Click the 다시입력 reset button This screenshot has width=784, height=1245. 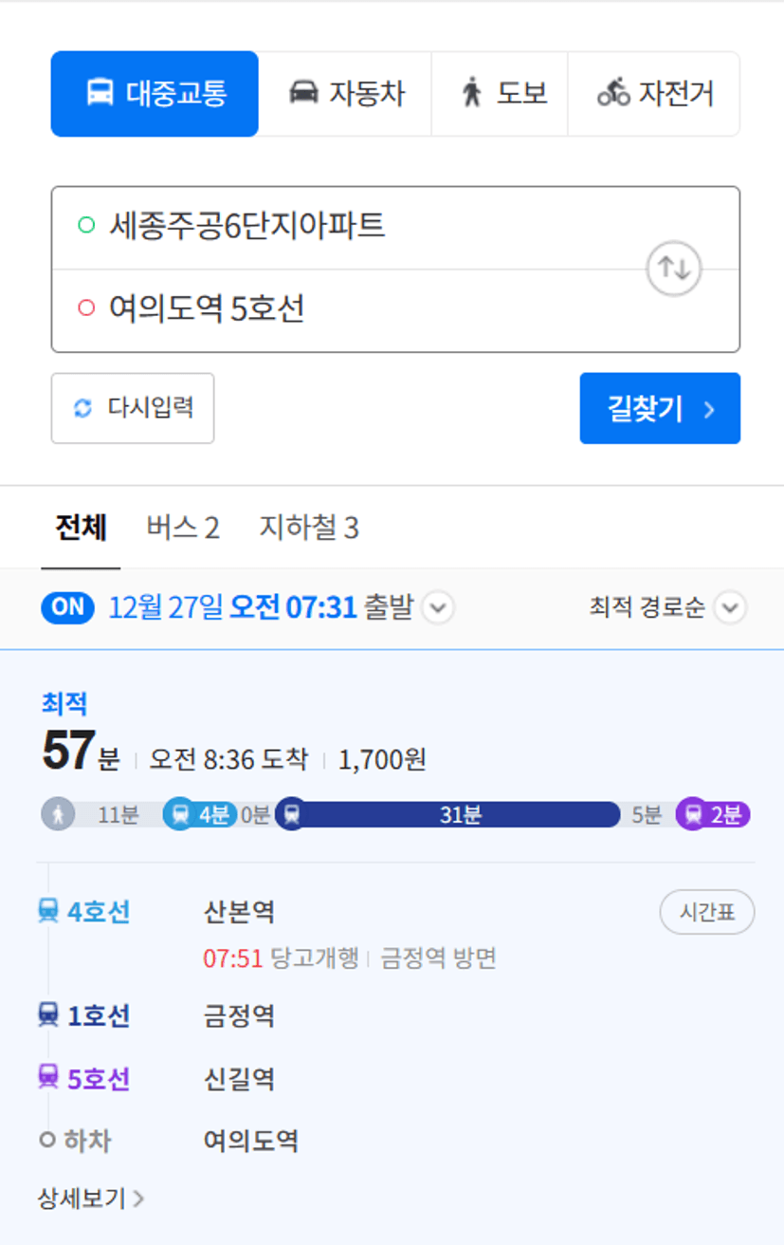tap(133, 408)
